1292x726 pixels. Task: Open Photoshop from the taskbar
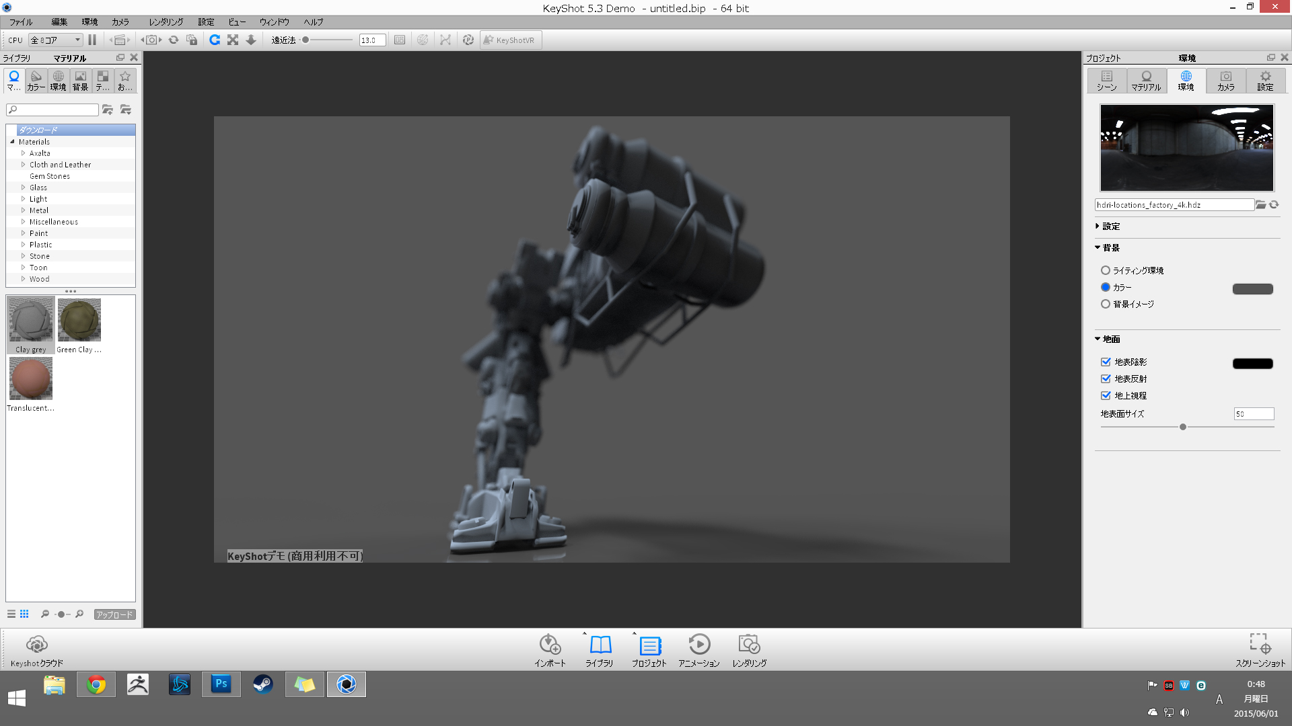[221, 684]
